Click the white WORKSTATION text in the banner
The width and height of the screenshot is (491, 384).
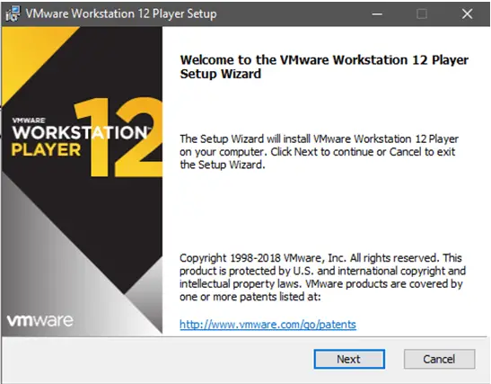(80, 132)
